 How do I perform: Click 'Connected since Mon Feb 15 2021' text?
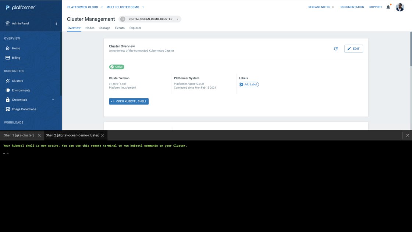point(195,88)
